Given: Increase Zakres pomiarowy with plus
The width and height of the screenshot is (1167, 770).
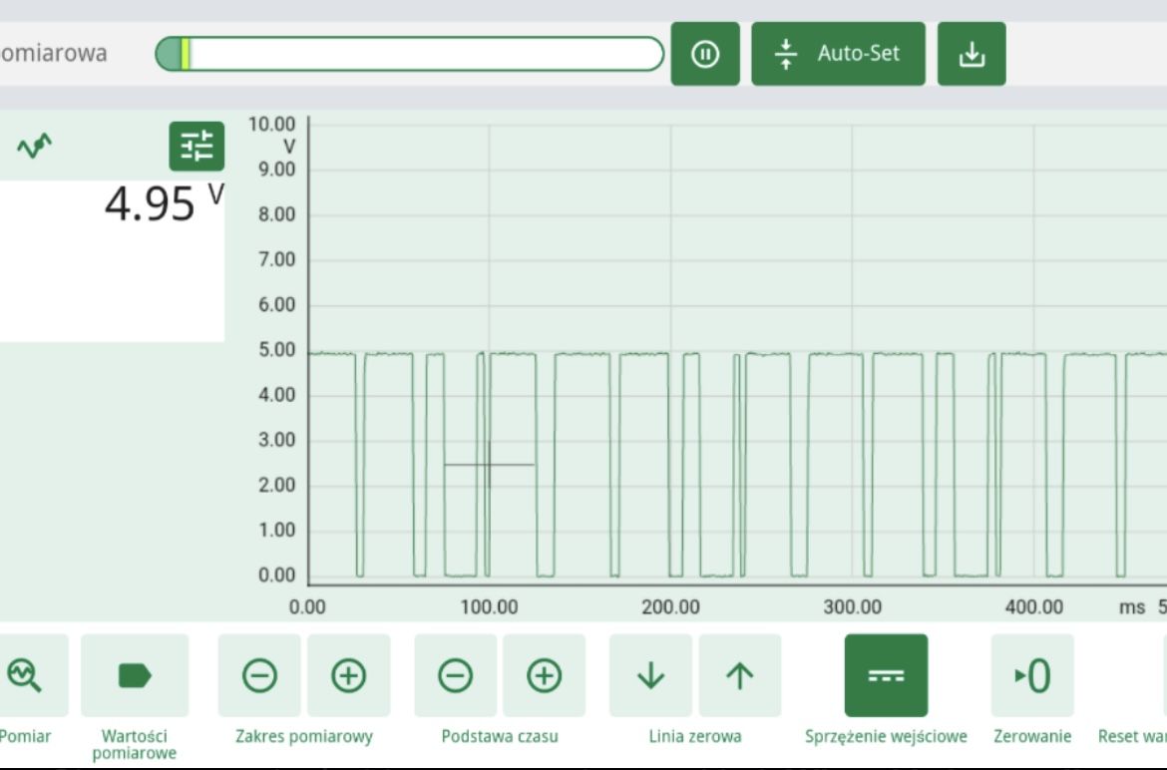Looking at the screenshot, I should point(348,675).
